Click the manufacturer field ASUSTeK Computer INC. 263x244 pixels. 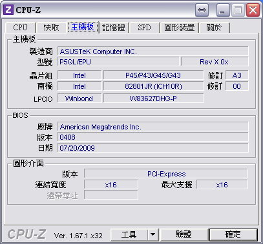(x=153, y=52)
